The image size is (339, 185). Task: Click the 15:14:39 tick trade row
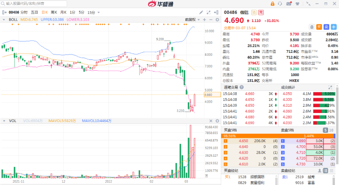[250, 105]
